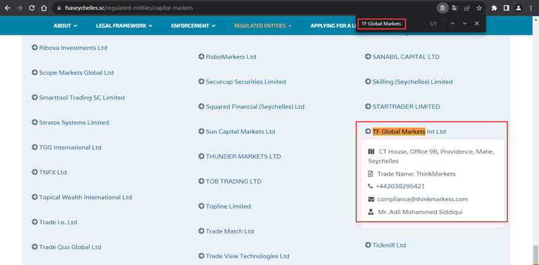
Task: Click the CT House, Office 9B address text
Action: point(431,156)
